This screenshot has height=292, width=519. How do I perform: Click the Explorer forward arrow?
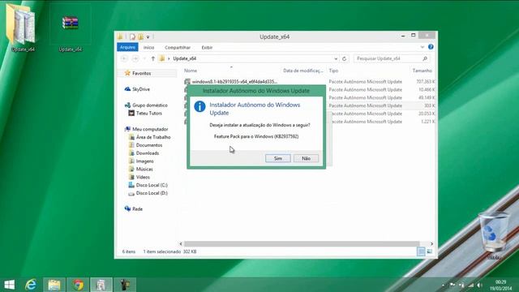(x=135, y=58)
